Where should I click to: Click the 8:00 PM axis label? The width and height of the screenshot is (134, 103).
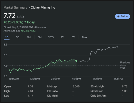pyautogui.click(x=118, y=79)
